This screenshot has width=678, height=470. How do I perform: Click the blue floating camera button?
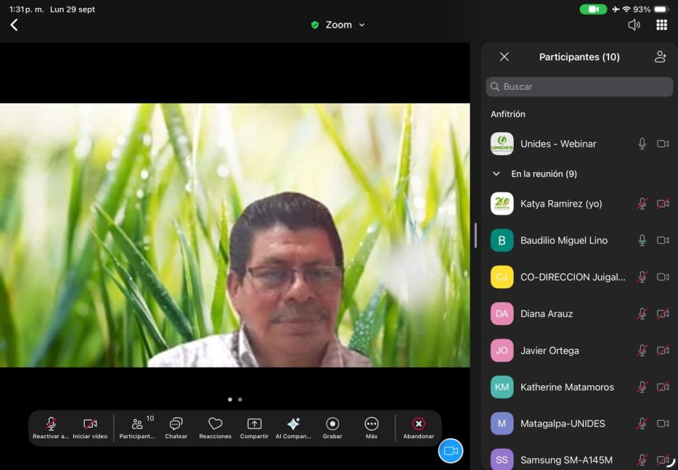[451, 451]
